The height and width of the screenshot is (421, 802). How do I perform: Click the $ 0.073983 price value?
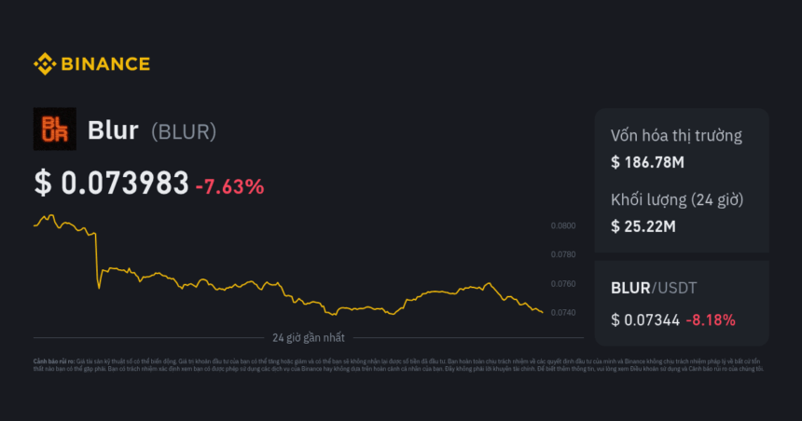click(x=112, y=183)
